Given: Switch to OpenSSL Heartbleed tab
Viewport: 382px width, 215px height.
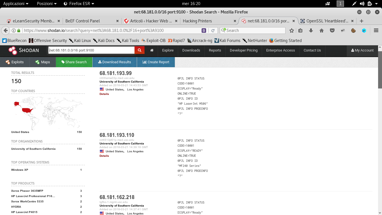Looking at the screenshot, I should (x=327, y=21).
